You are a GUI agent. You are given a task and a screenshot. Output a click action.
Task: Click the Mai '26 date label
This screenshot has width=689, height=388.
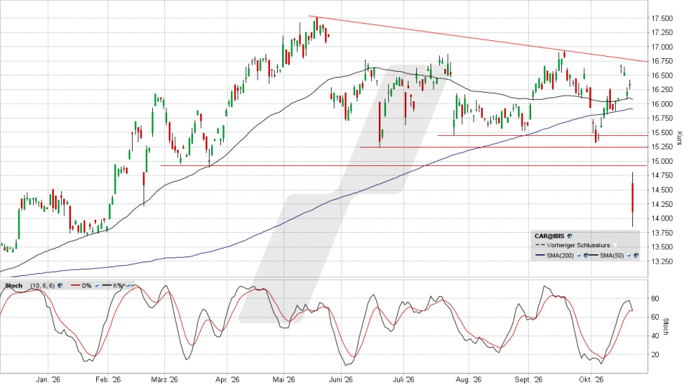tap(284, 379)
